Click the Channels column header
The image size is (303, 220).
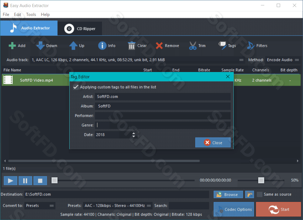pos(261,70)
